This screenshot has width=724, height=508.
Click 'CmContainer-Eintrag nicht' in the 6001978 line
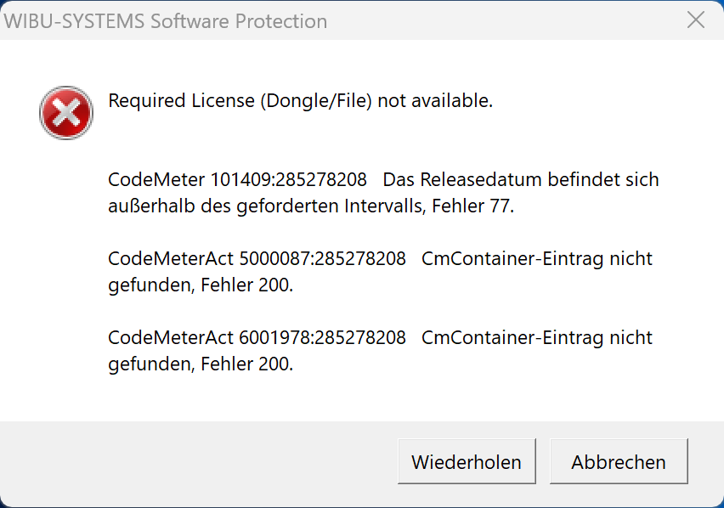(x=536, y=337)
